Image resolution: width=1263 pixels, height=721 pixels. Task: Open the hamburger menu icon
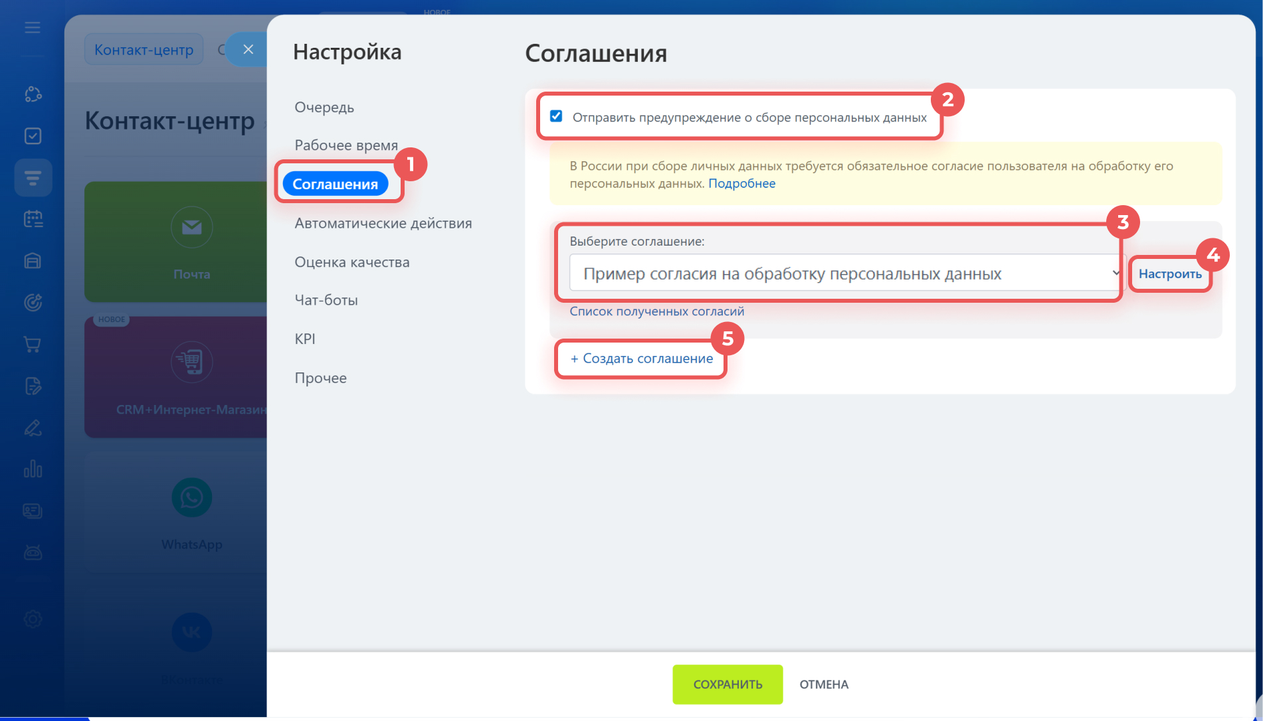click(33, 27)
